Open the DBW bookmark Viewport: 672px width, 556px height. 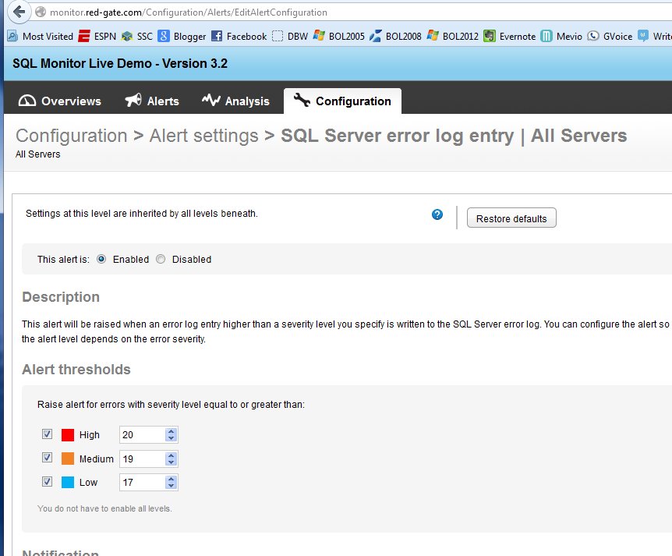(x=290, y=37)
